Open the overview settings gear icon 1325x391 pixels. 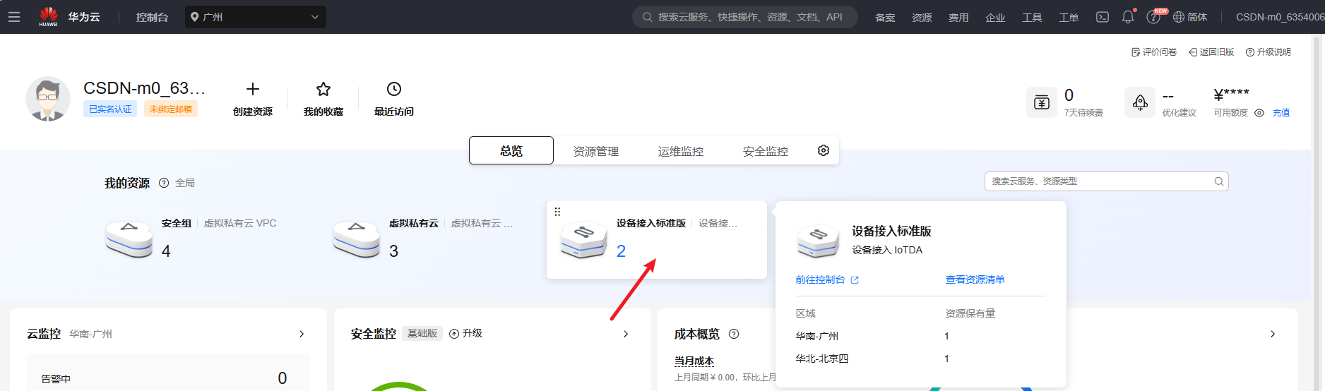(x=823, y=150)
